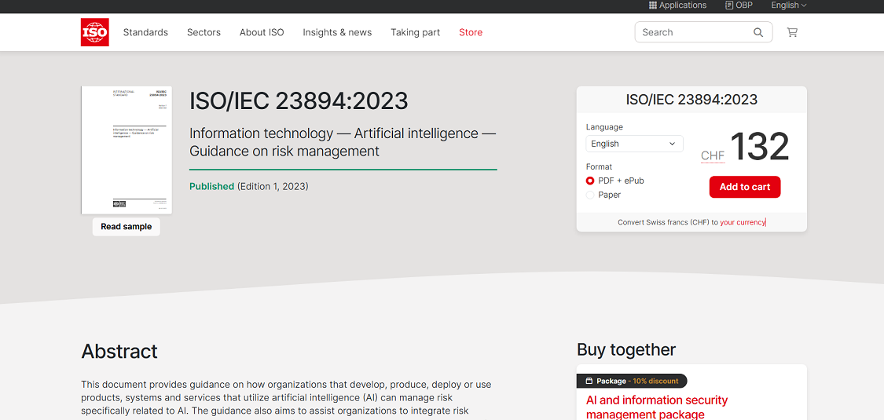The width and height of the screenshot is (884, 420).
Task: Go to the Store menu item
Action: click(471, 33)
